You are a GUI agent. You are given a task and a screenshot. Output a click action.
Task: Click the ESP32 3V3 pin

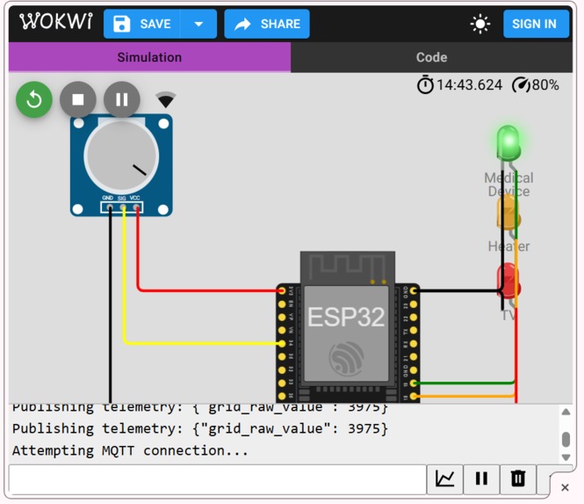(282, 290)
